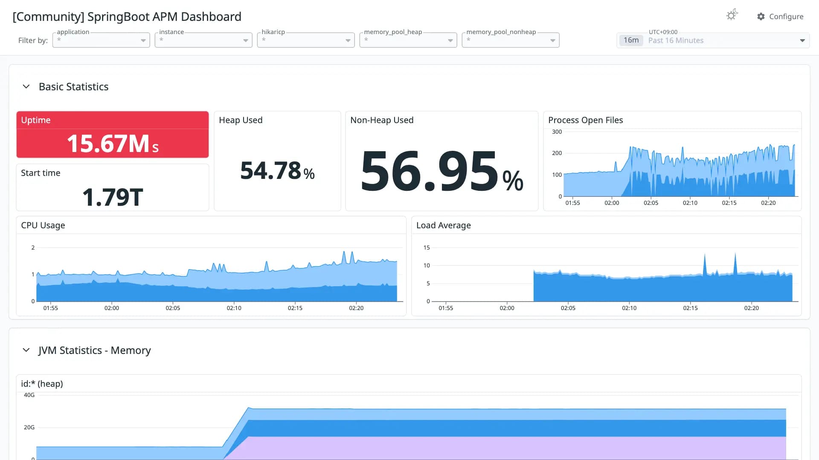819x460 pixels.
Task: Open the Past 16 Minutes time range selector
Action: tap(713, 40)
